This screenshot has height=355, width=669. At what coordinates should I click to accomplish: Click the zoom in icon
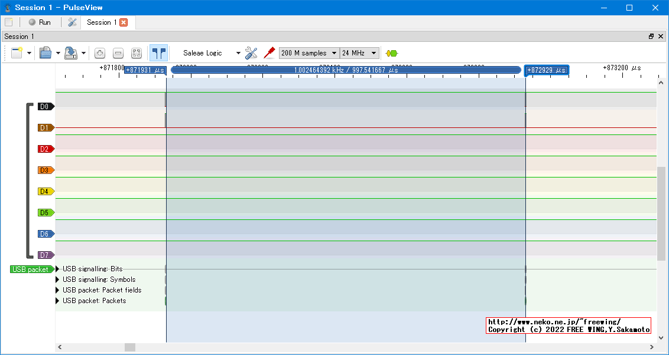pos(100,53)
